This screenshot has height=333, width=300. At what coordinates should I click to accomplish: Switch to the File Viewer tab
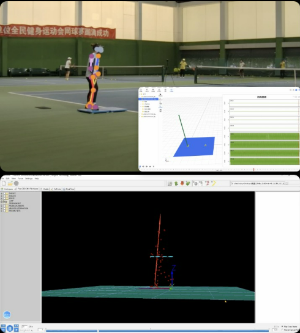pos(26,189)
